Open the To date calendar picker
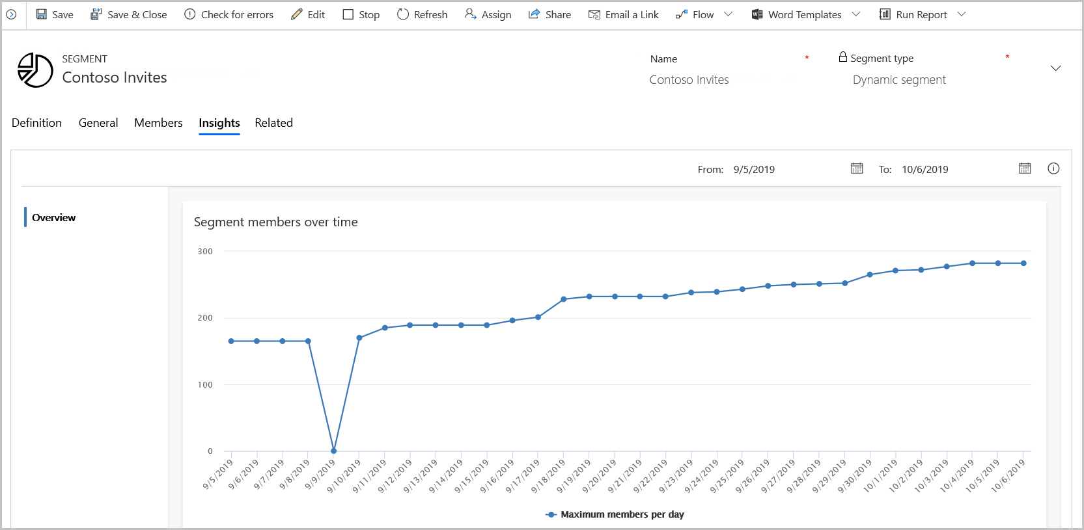The height and width of the screenshot is (530, 1084). (1025, 168)
